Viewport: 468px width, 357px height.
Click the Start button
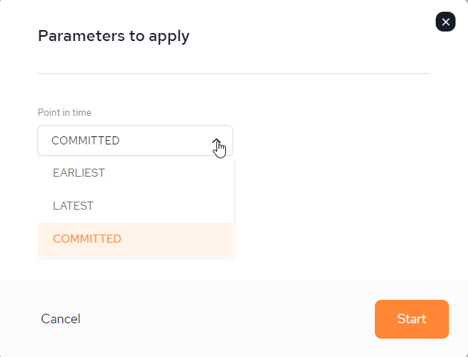[x=412, y=319]
